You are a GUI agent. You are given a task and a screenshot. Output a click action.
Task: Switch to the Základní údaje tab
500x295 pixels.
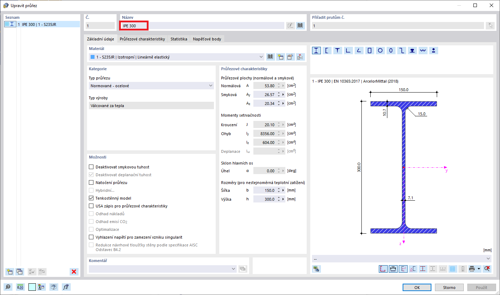pos(101,39)
